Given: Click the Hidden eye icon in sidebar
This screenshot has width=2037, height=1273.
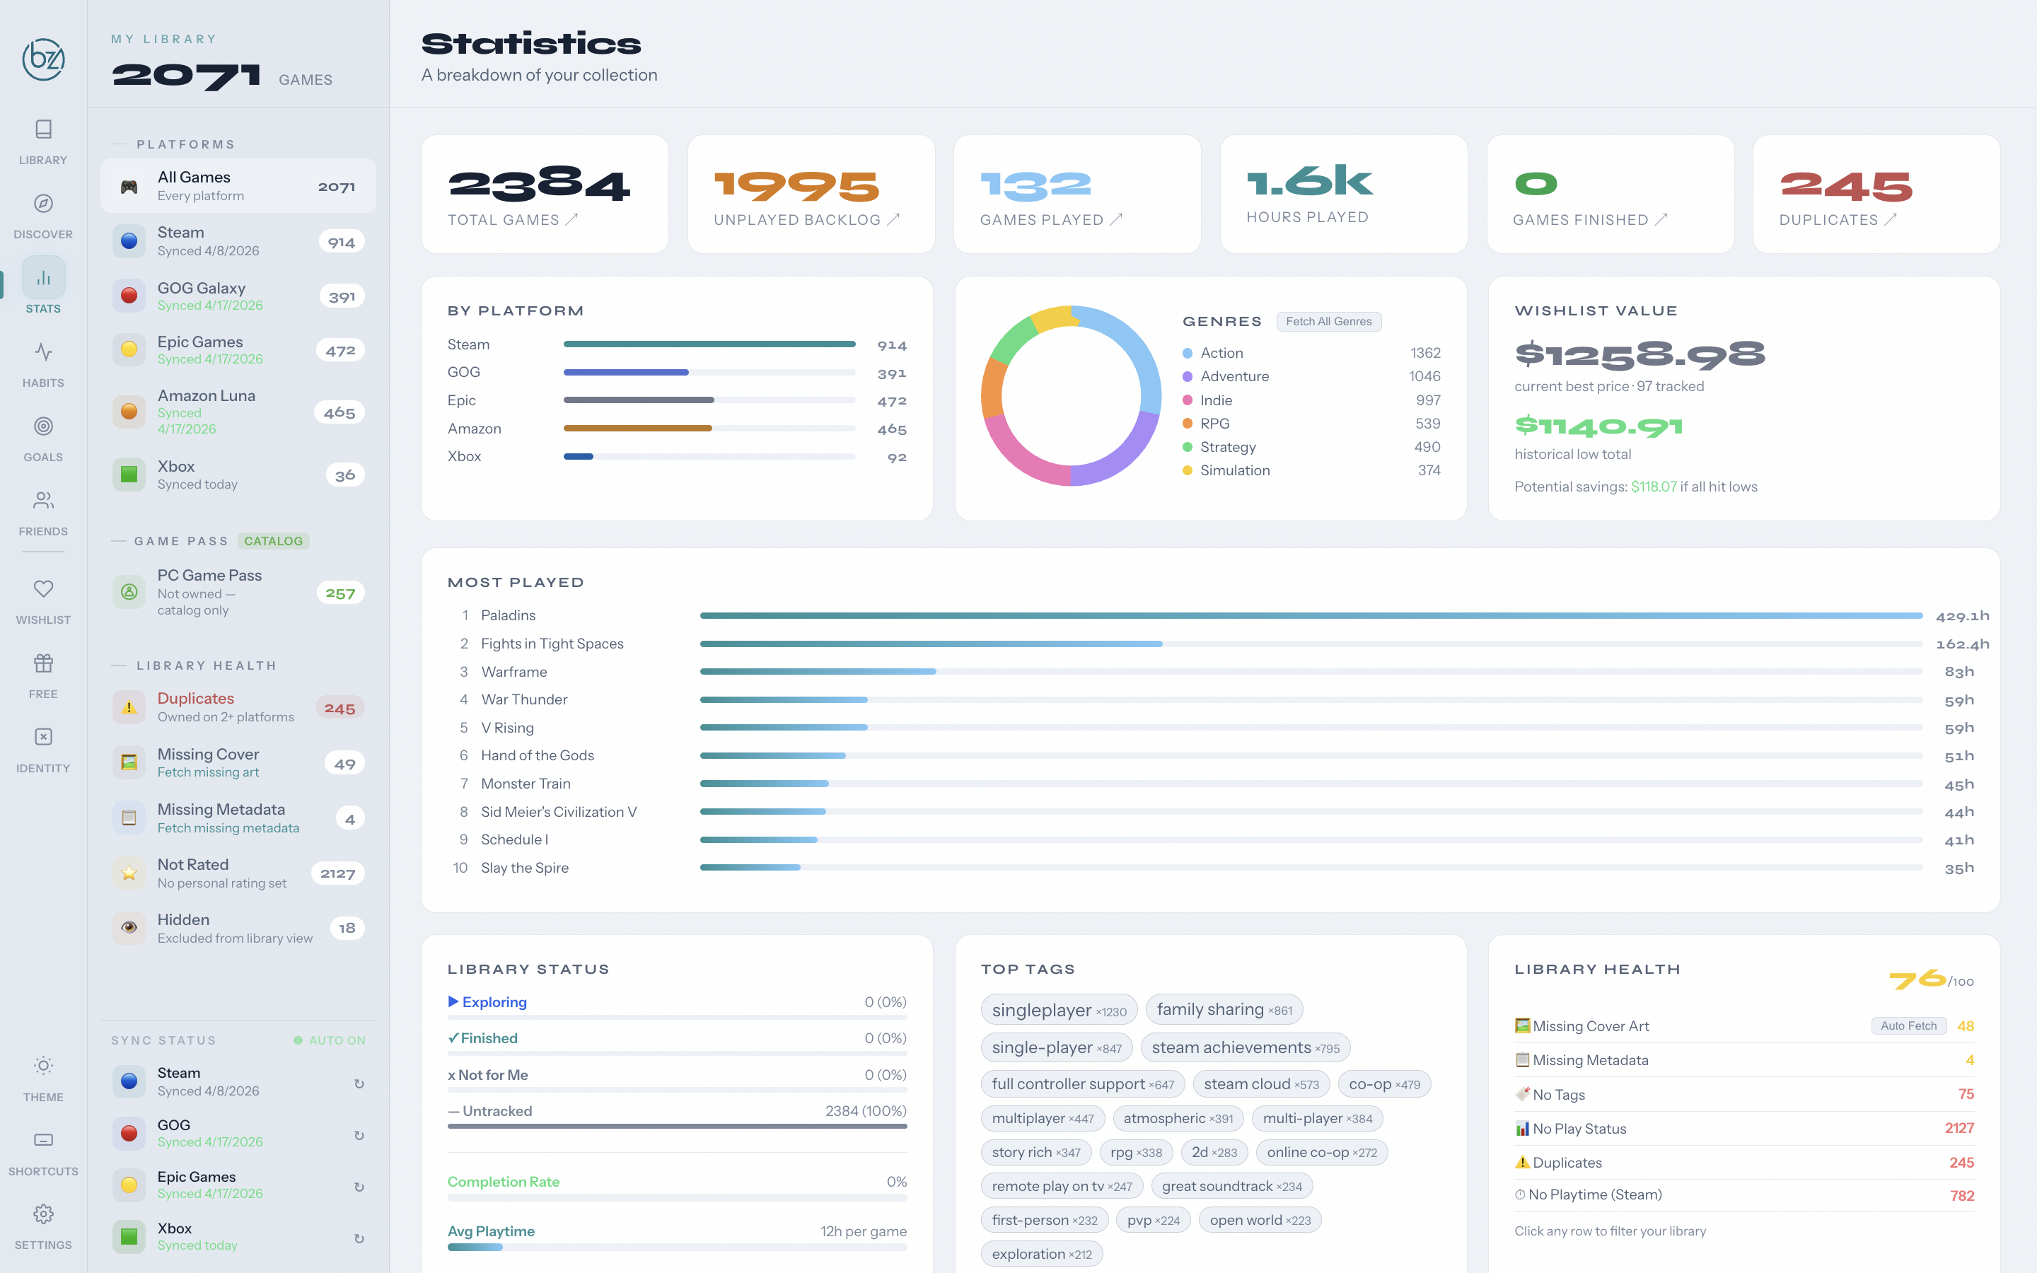Looking at the screenshot, I should click(129, 928).
